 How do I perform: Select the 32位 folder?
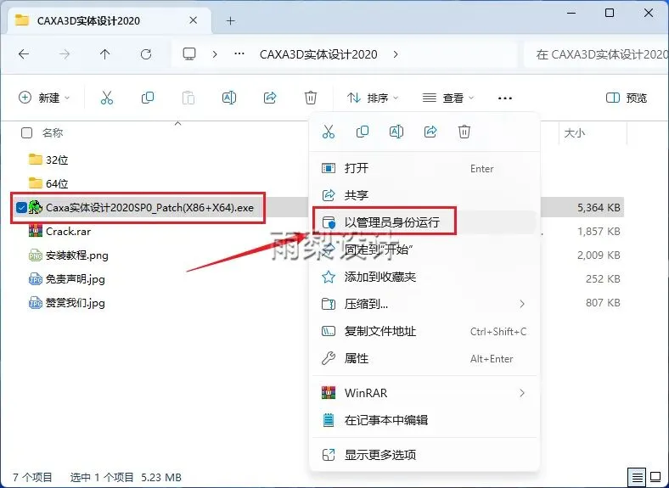[57, 160]
